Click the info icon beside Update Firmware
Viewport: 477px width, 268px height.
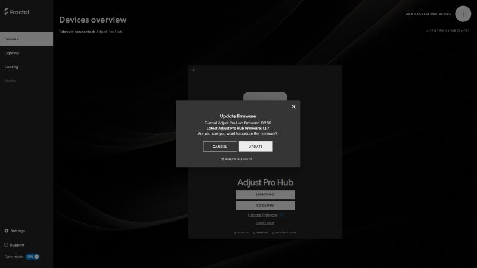(x=282, y=216)
